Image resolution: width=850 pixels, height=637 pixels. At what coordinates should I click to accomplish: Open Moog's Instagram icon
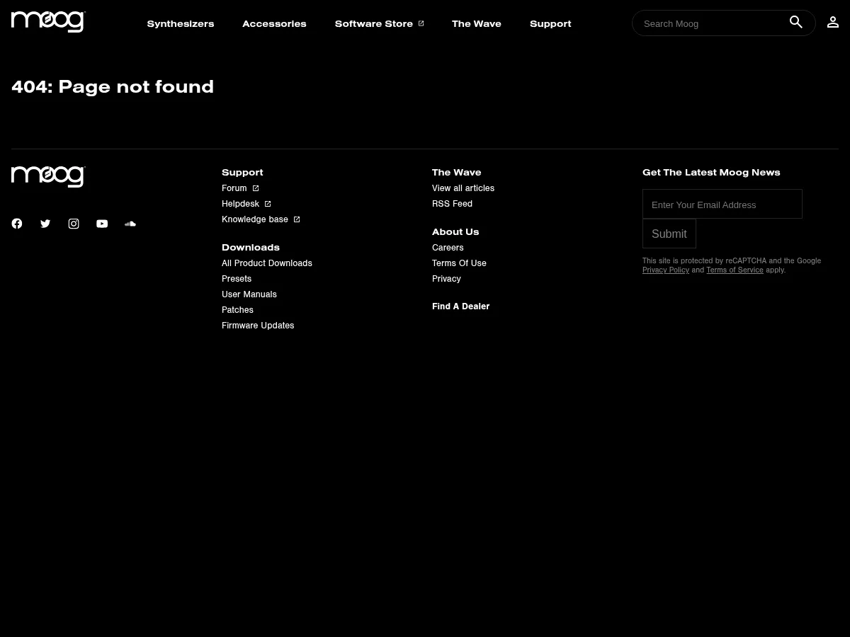(x=74, y=224)
